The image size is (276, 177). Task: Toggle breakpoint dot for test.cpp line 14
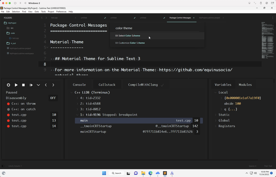tap(8, 126)
